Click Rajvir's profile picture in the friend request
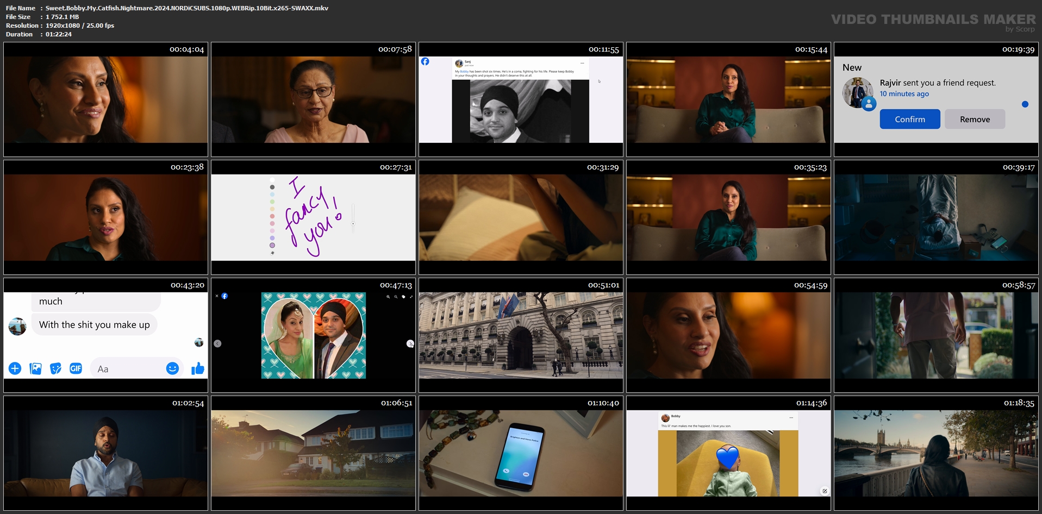1042x514 pixels. pos(858,93)
